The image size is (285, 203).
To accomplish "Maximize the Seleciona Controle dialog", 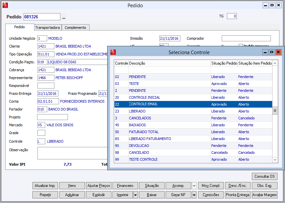I will (x=272, y=52).
